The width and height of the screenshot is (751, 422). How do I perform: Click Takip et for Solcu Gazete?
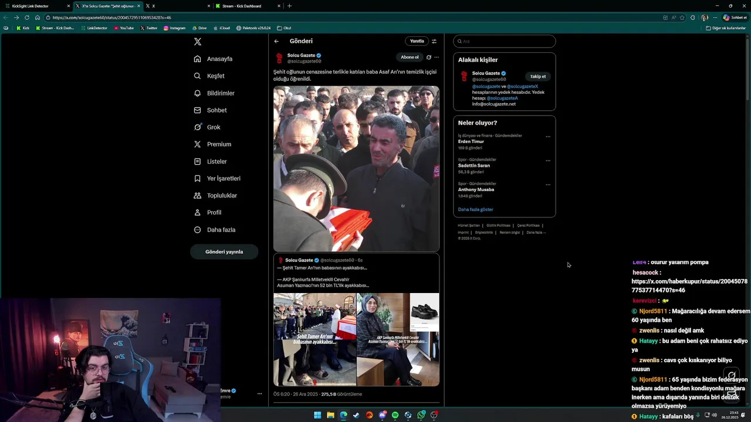click(x=538, y=76)
